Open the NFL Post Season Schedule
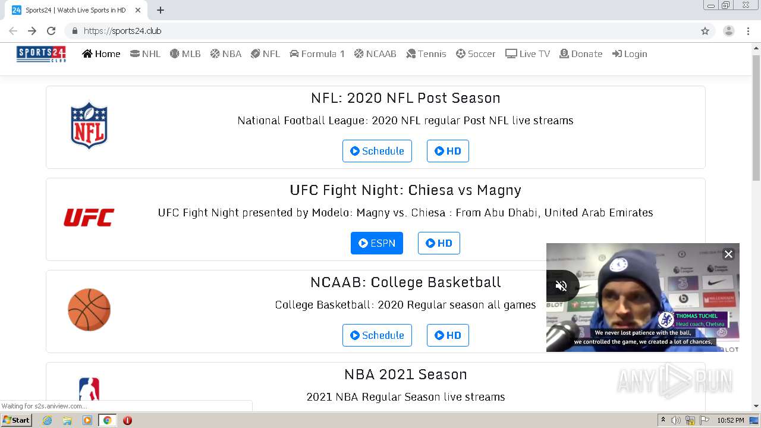The height and width of the screenshot is (428, 761). (377, 151)
